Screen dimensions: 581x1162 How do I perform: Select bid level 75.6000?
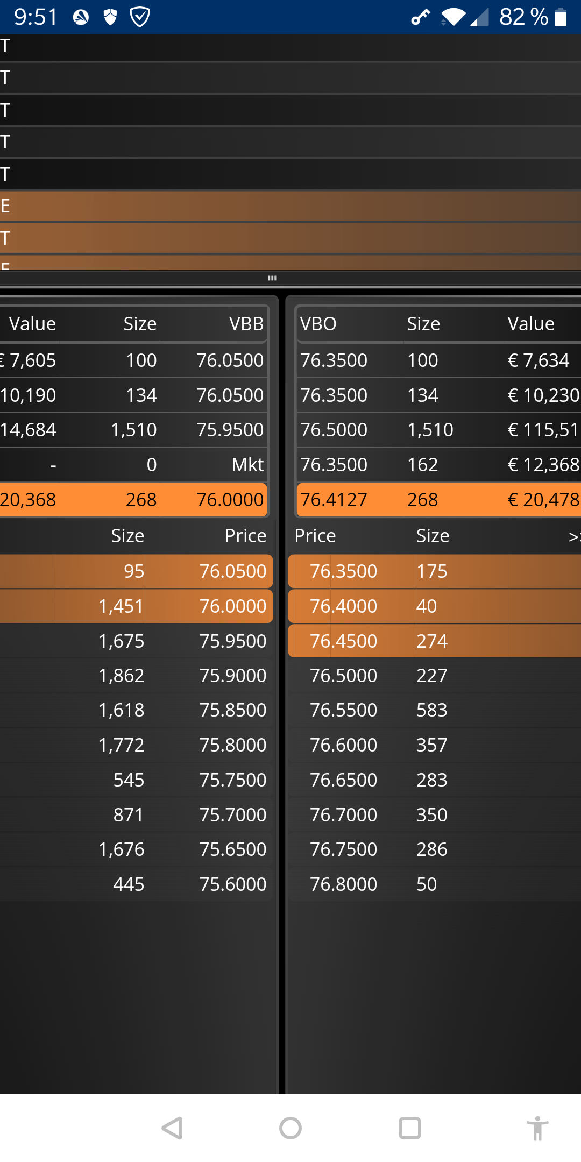(x=136, y=884)
